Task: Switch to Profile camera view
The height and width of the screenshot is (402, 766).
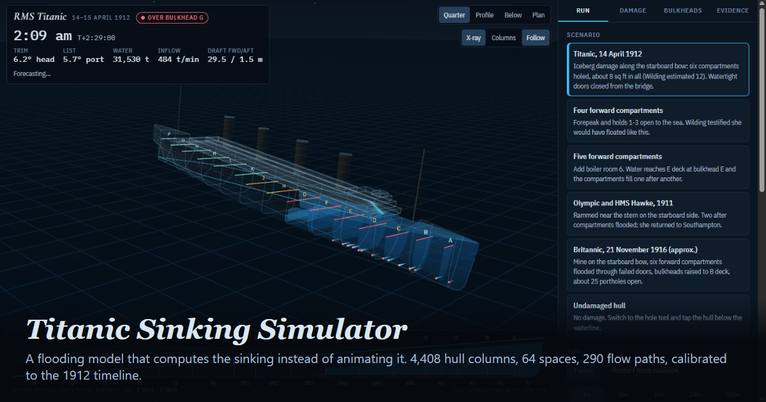Action: click(484, 15)
